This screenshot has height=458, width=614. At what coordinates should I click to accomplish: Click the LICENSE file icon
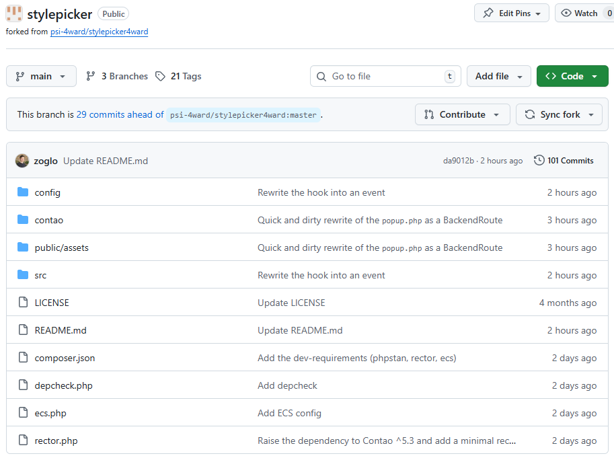point(23,303)
